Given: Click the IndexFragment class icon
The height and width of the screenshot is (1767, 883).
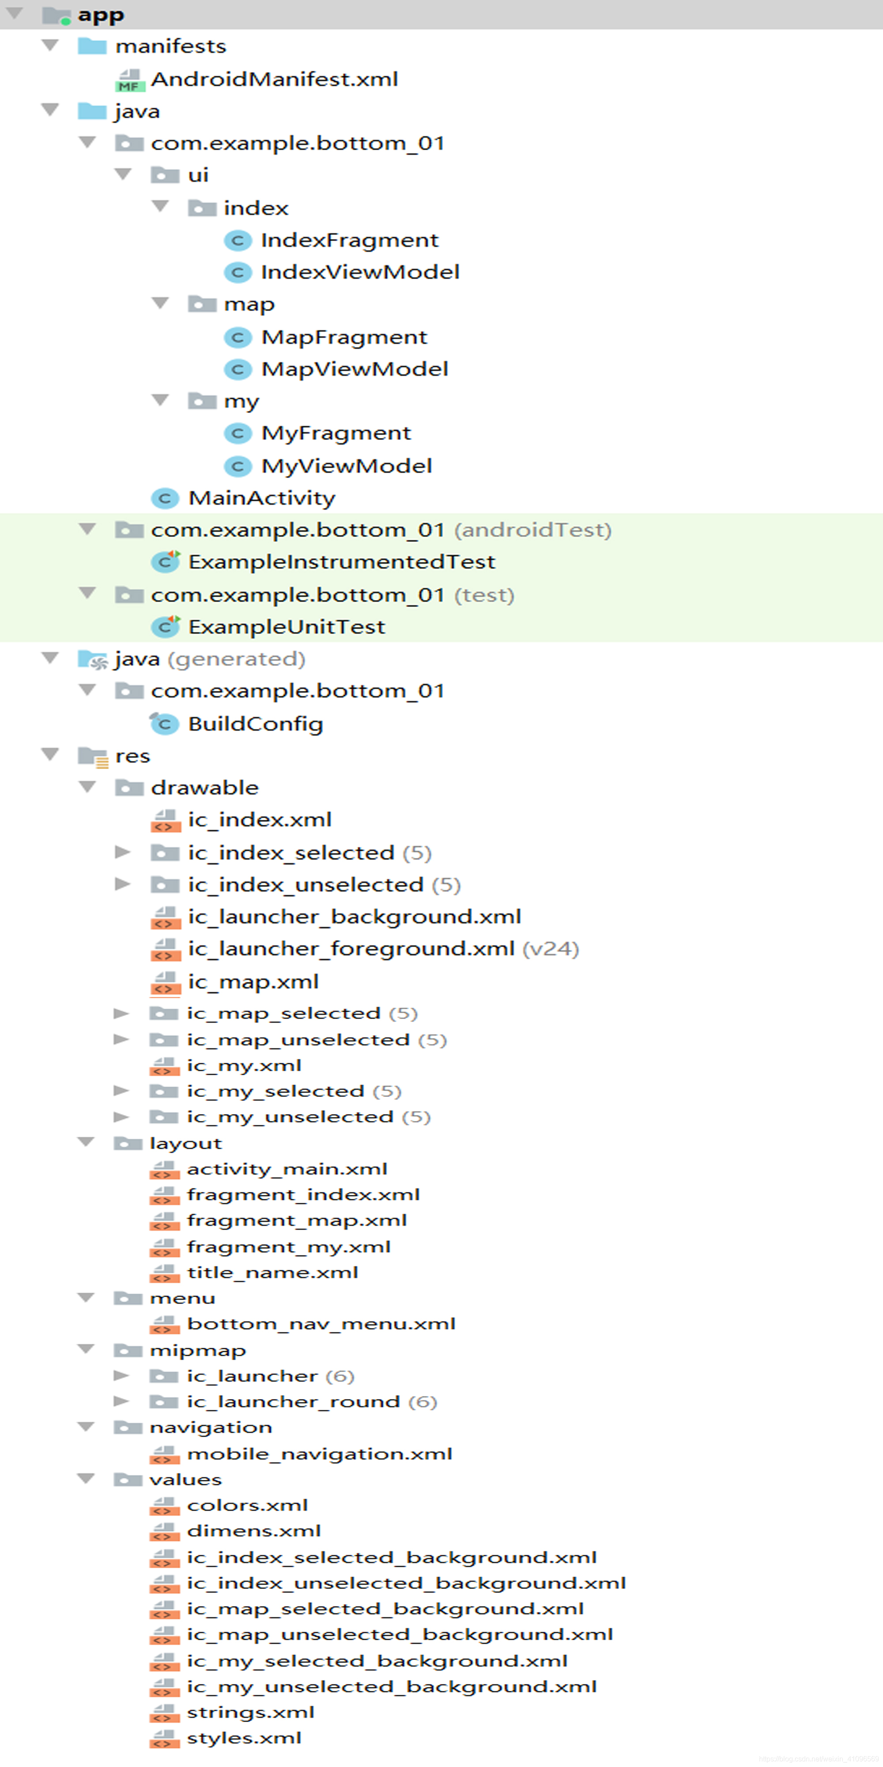Looking at the screenshot, I should click(x=238, y=240).
